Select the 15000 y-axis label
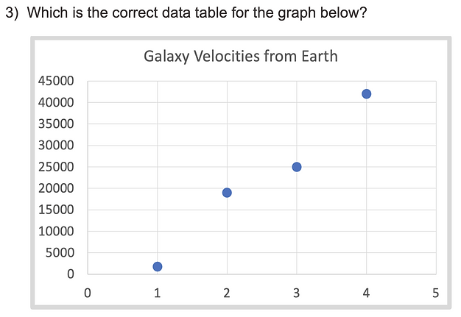461x317 pixels. pos(57,210)
